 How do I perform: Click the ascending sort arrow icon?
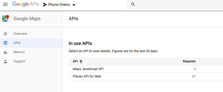point(81,62)
